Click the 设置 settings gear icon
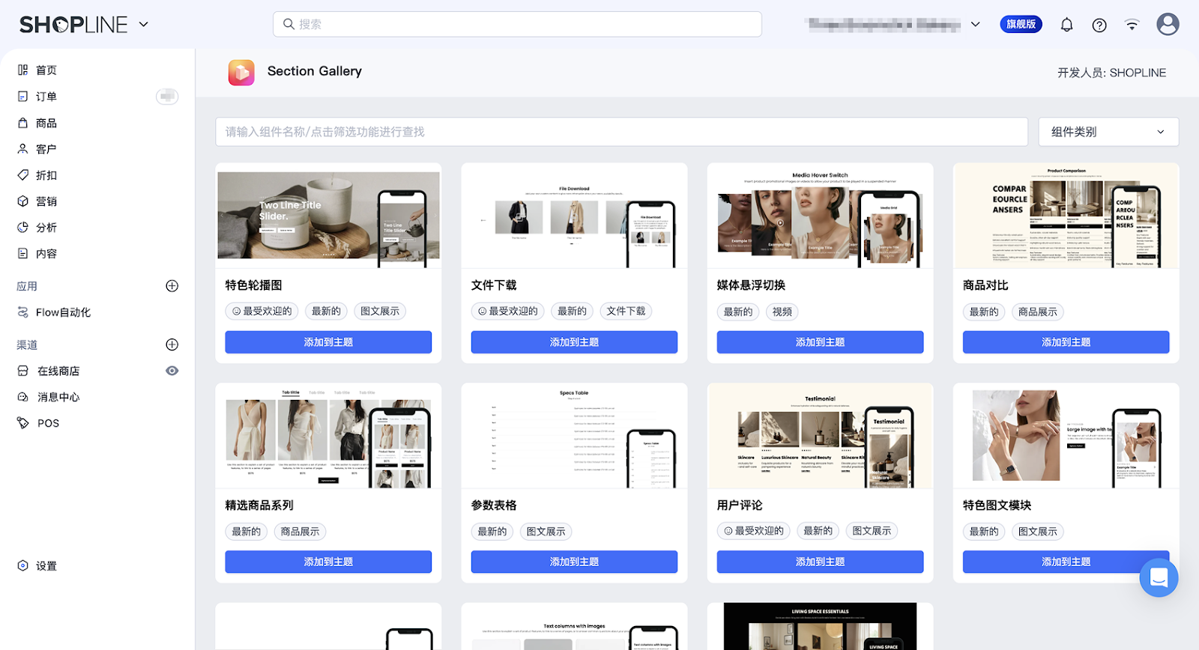 23,566
